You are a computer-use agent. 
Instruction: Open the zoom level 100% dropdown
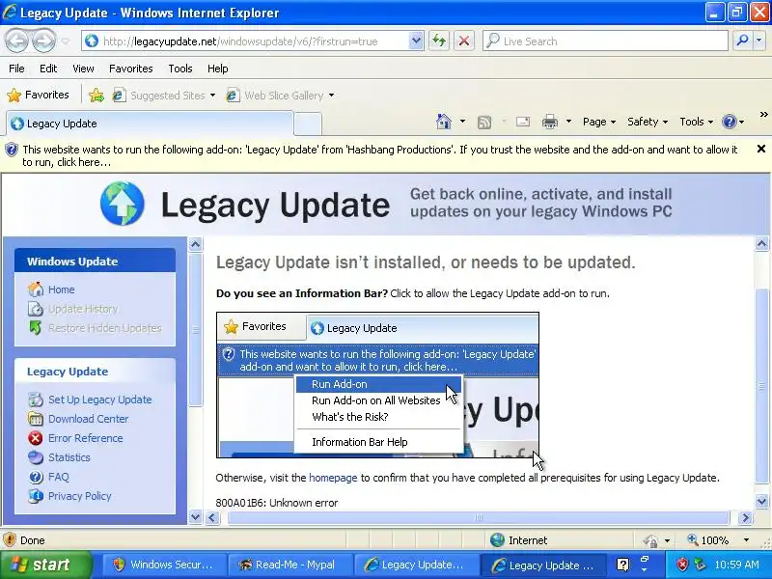click(746, 540)
